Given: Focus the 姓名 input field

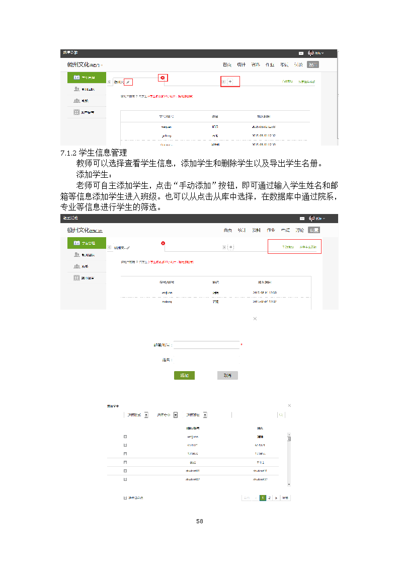Looking at the screenshot, I should [x=206, y=360].
